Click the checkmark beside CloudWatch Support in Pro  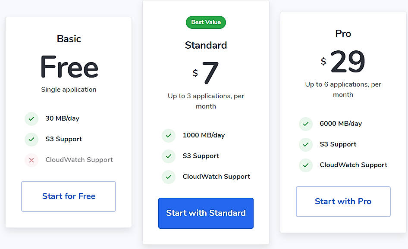point(306,165)
